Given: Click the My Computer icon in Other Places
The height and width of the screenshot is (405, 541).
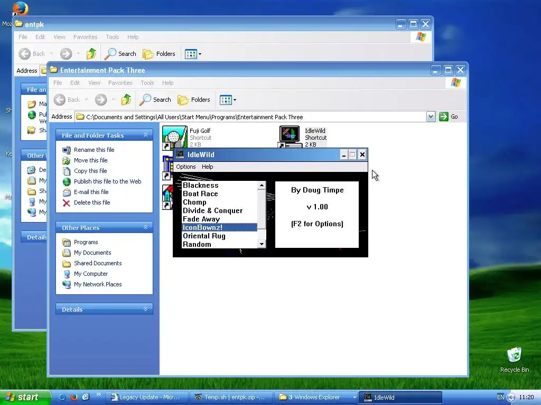Looking at the screenshot, I should tap(67, 274).
